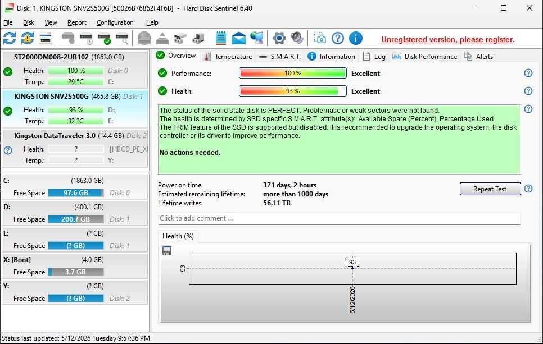Open the report notepad icon
This screenshot has width=543, height=344.
pos(220,38)
